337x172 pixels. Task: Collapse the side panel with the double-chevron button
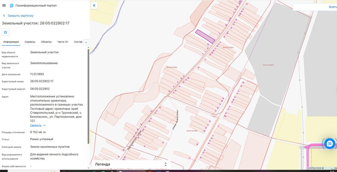click(94, 5)
